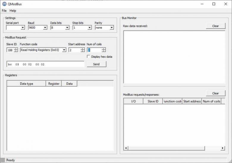This screenshot has height=163, width=232.
Task: Open the Help menu
Action: [x=13, y=11]
